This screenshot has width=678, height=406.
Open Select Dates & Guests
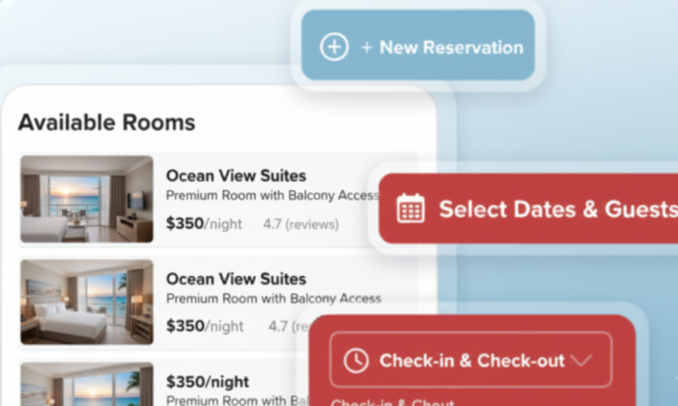tap(557, 209)
